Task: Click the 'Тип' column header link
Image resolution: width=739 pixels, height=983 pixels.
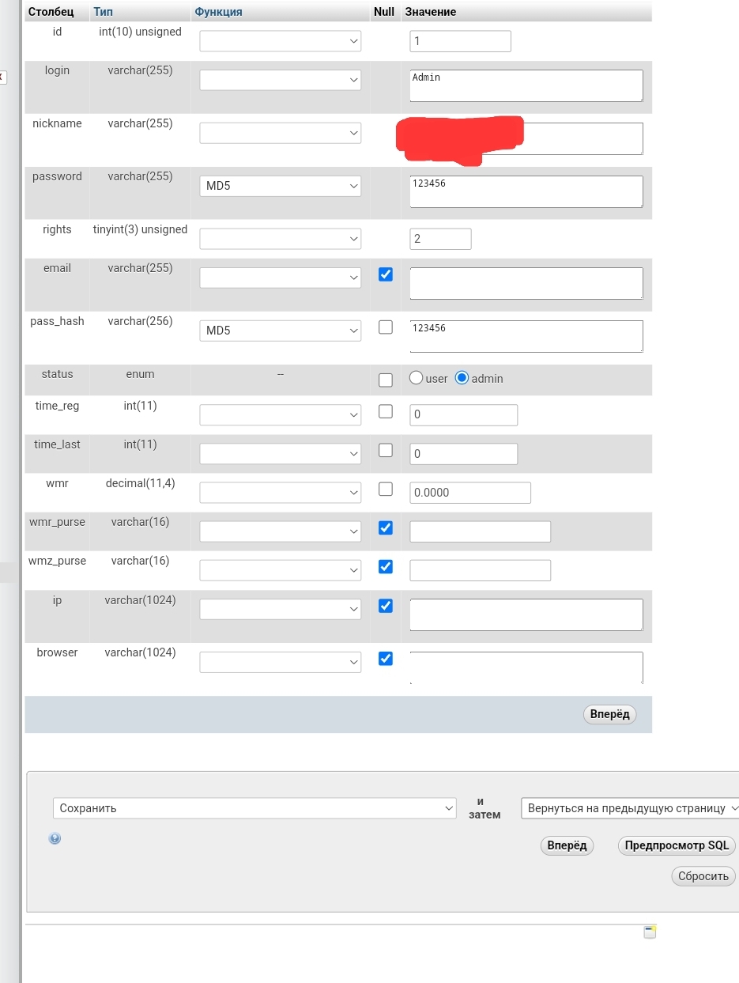Action: click(x=103, y=12)
